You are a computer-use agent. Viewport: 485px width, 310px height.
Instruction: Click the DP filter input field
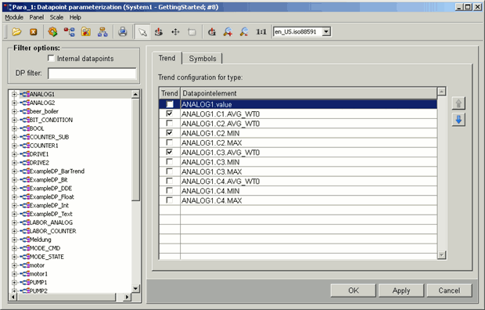tap(92, 74)
